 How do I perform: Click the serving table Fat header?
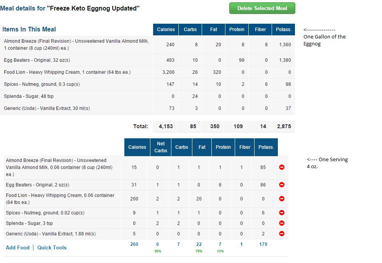tap(202, 147)
